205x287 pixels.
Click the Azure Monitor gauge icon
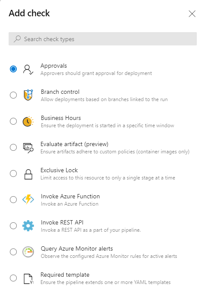(x=28, y=252)
